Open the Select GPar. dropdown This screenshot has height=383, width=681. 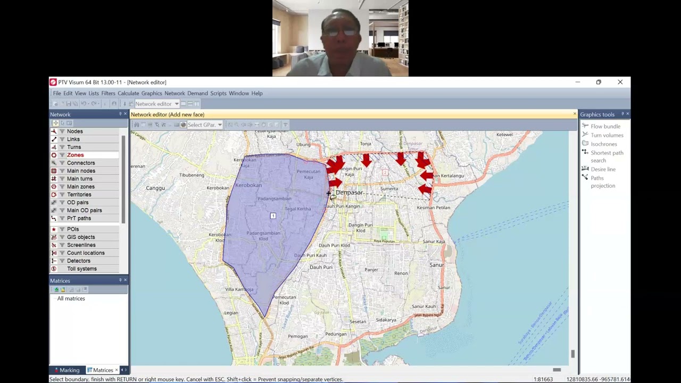coord(219,125)
